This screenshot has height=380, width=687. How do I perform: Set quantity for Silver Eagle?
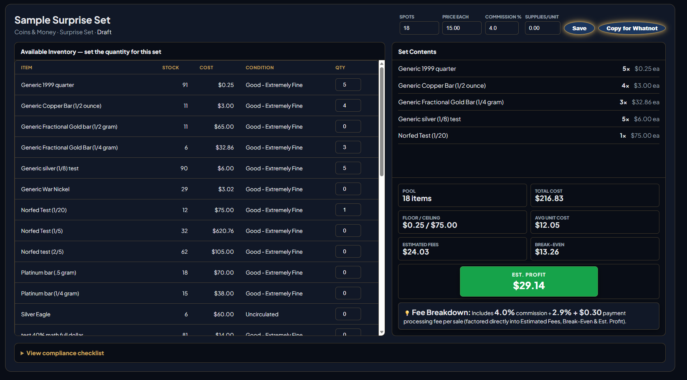tap(348, 314)
